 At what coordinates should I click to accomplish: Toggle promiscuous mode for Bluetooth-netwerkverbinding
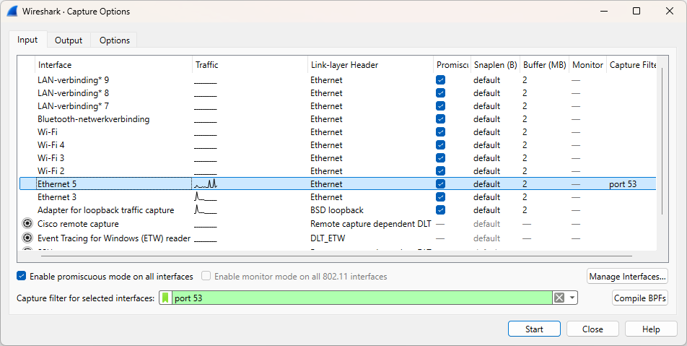(441, 119)
